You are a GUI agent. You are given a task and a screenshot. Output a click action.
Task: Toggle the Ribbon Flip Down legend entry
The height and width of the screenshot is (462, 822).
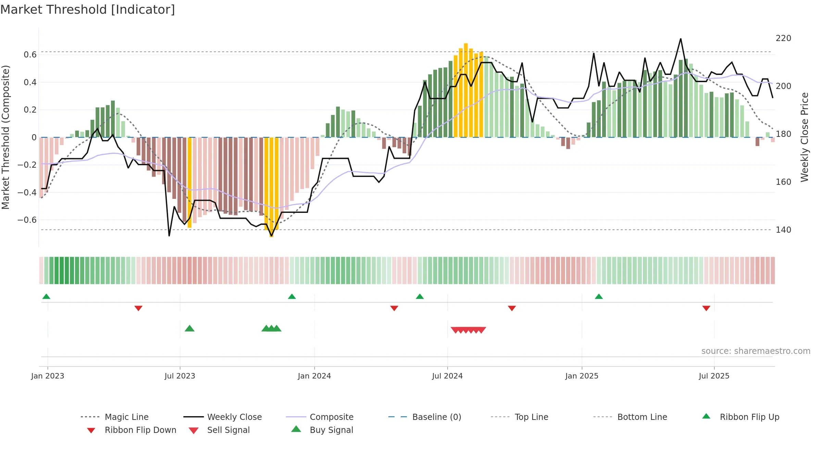[132, 430]
